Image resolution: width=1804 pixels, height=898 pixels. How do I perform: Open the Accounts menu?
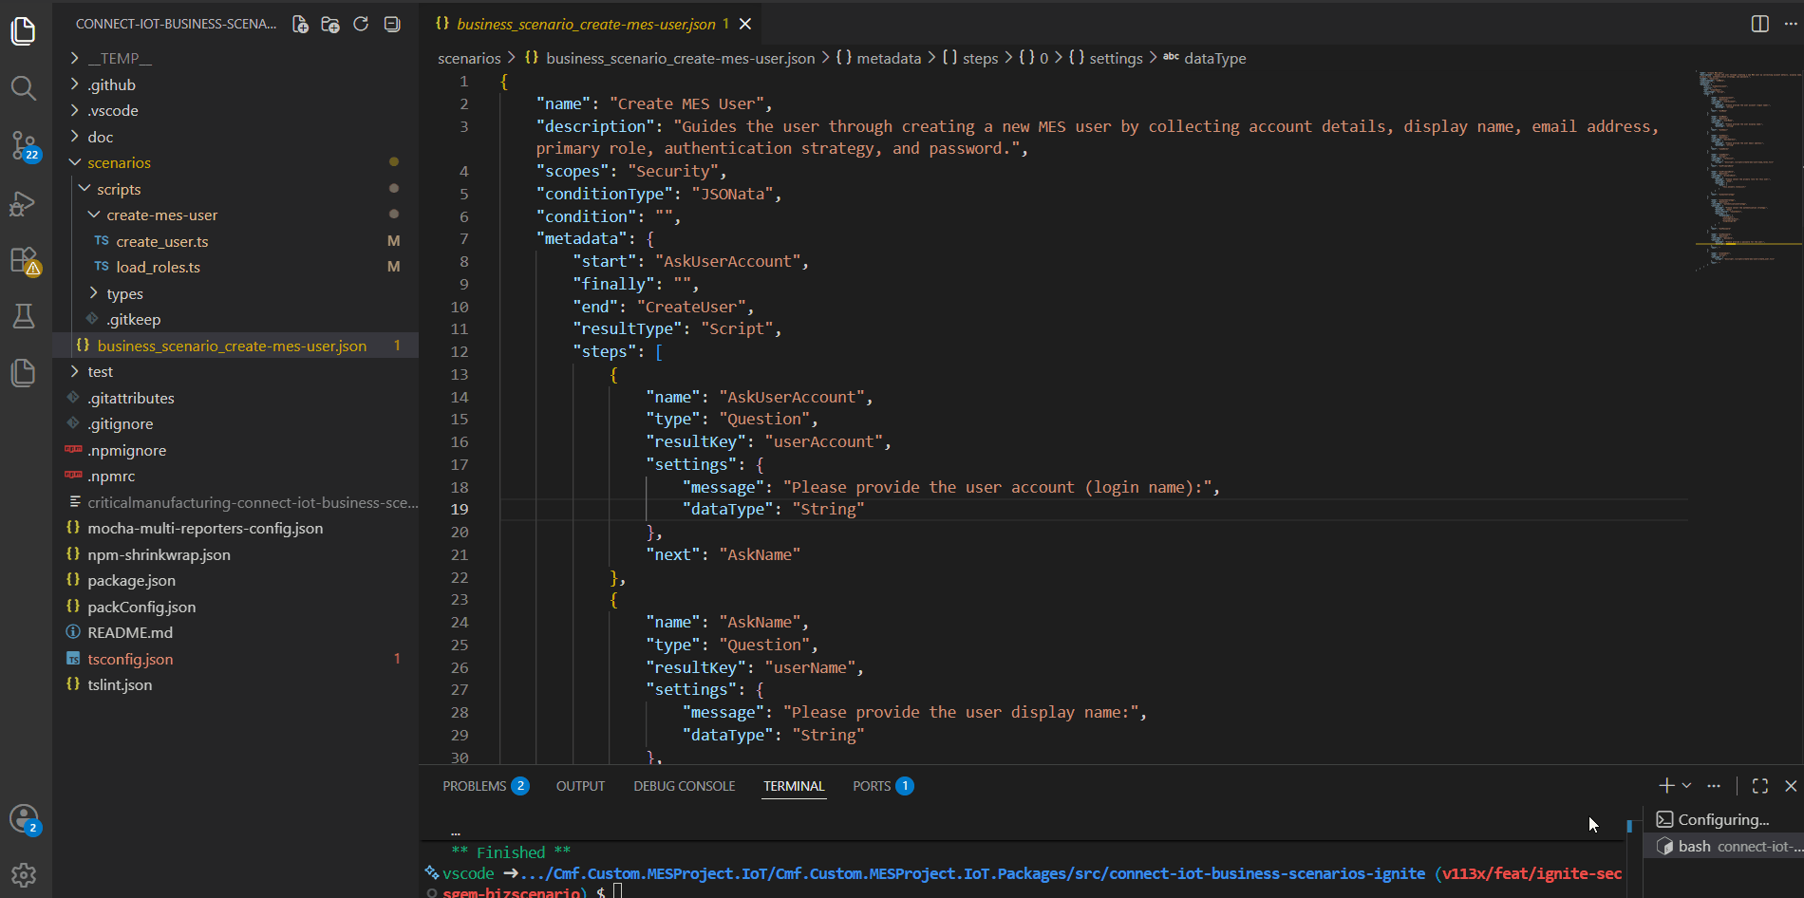pos(24,818)
